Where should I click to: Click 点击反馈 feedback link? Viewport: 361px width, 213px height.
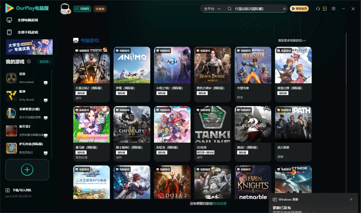220,204
